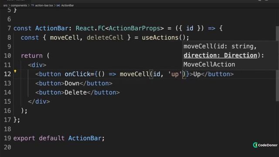Click 'direction: Direction' in the signature tooltip
The width and height of the screenshot is (279, 157).
220,55
